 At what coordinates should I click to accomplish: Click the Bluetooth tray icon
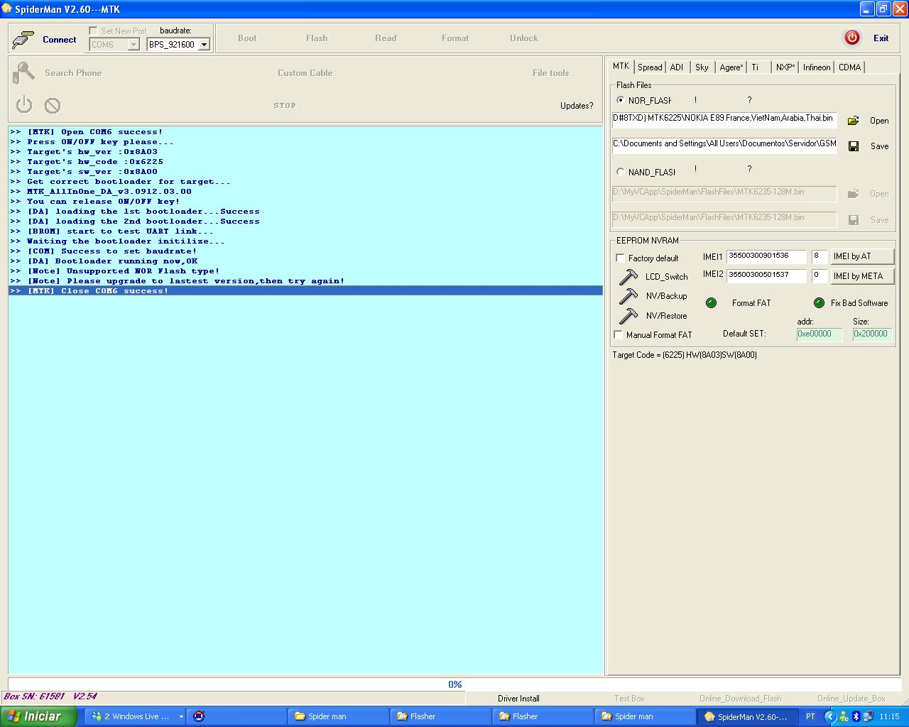click(856, 716)
